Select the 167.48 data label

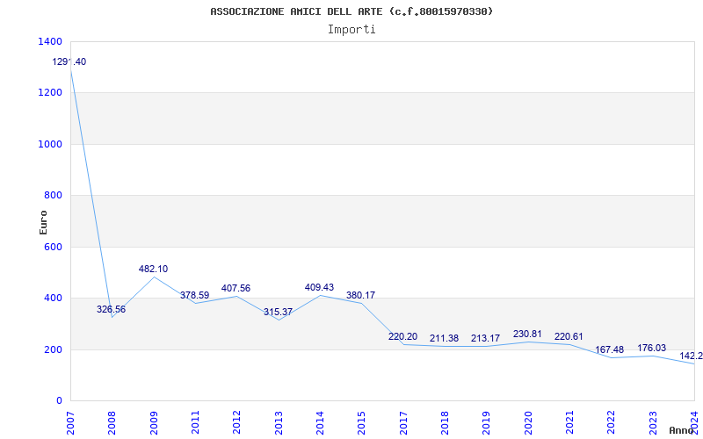[609, 349]
